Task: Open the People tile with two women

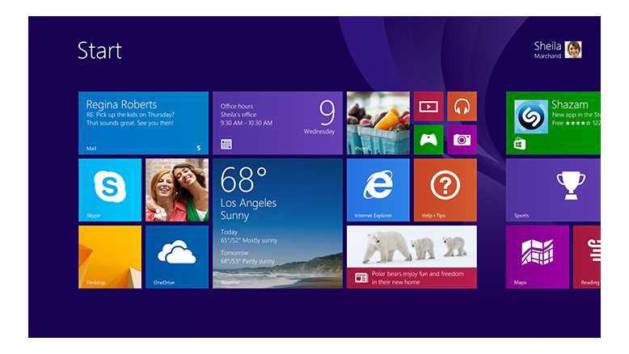Action: (x=177, y=190)
